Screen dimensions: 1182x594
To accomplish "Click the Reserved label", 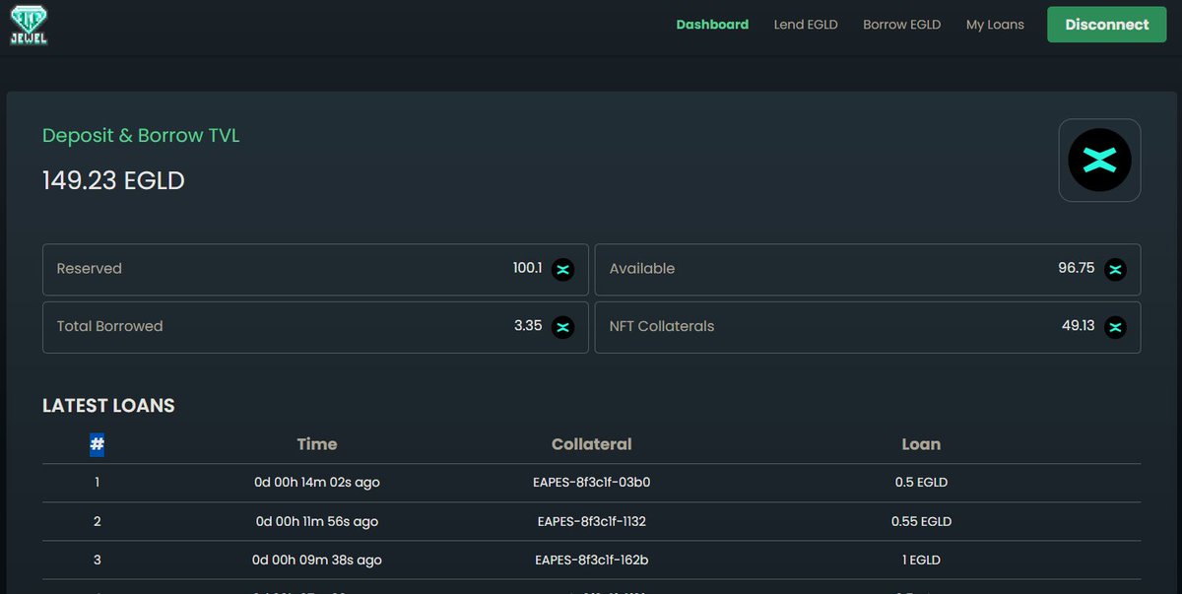I will (90, 269).
